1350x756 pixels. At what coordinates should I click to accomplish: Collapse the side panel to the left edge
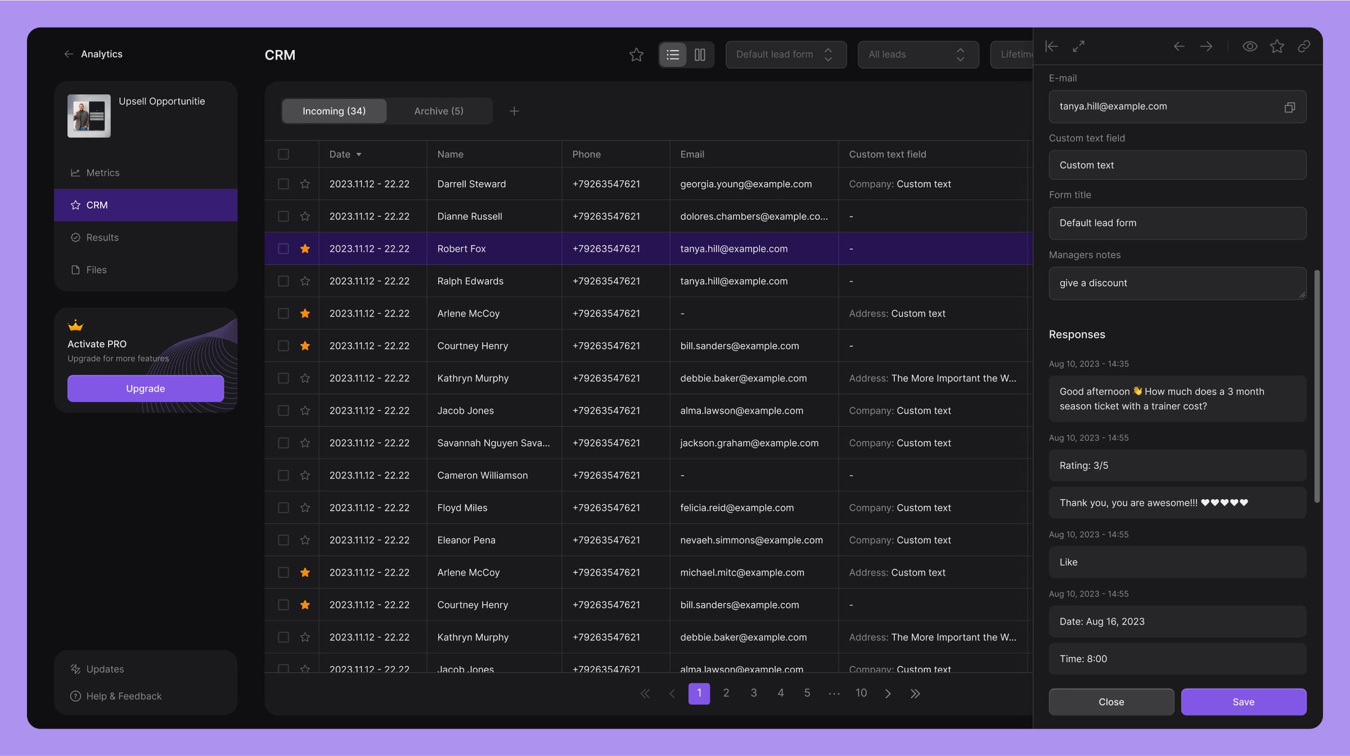(1051, 47)
